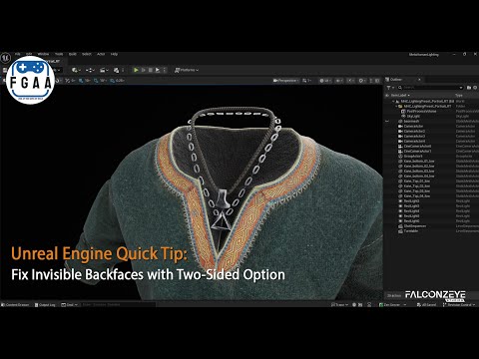The height and width of the screenshot is (359, 479).
Task: Click the CameraActor row camera icon
Action: point(400,126)
